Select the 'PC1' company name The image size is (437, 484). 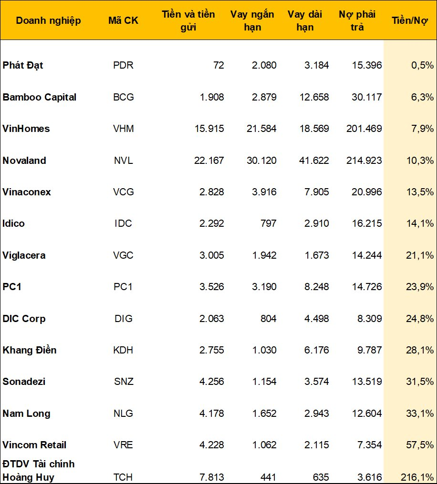[x=12, y=287]
